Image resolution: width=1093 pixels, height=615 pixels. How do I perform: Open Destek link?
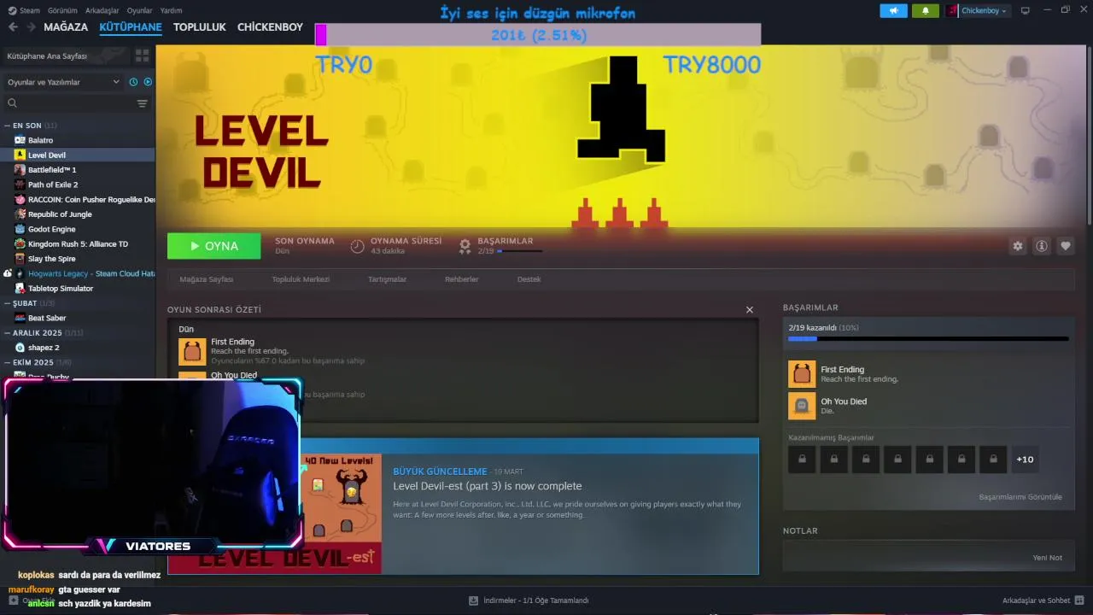pos(529,279)
